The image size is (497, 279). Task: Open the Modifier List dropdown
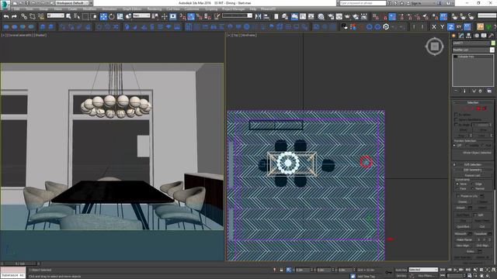point(473,50)
